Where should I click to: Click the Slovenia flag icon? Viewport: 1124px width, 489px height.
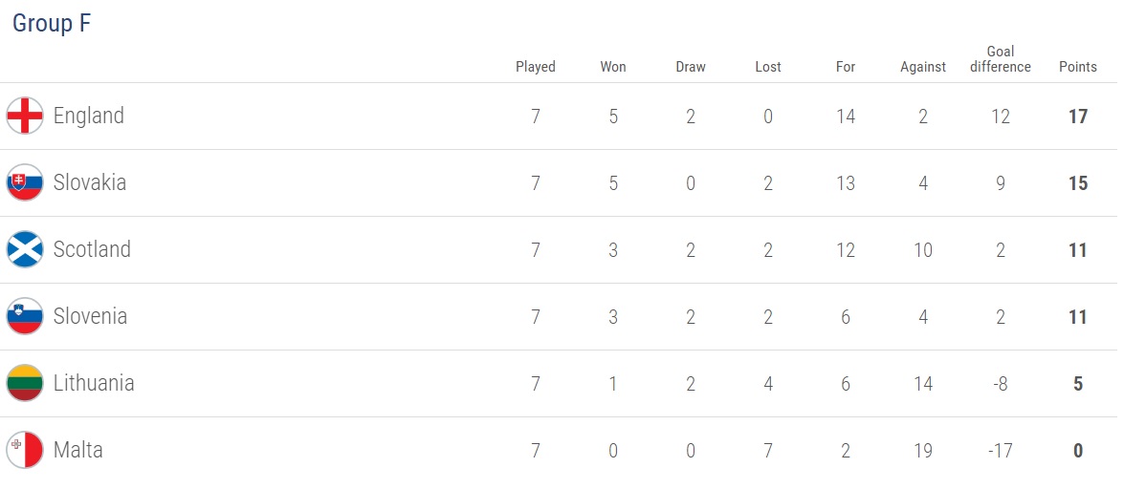25,317
